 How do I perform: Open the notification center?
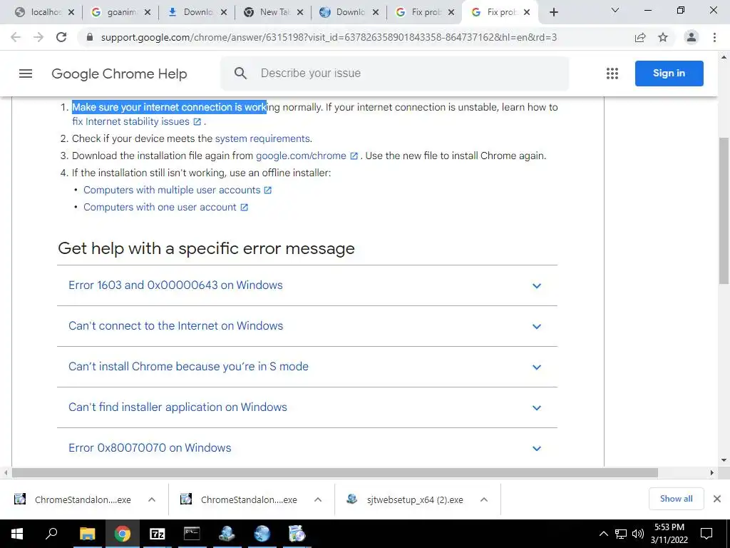pos(706,534)
